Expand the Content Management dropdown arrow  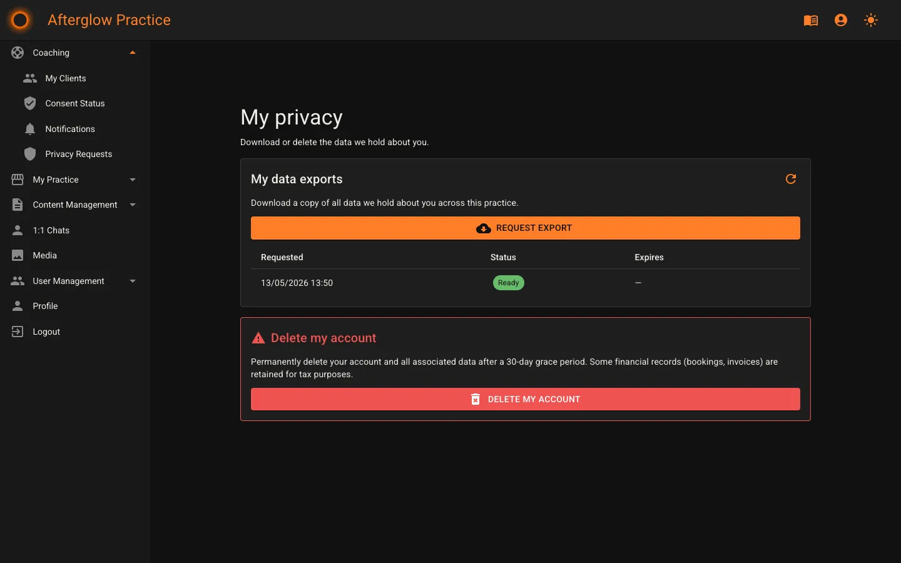133,205
